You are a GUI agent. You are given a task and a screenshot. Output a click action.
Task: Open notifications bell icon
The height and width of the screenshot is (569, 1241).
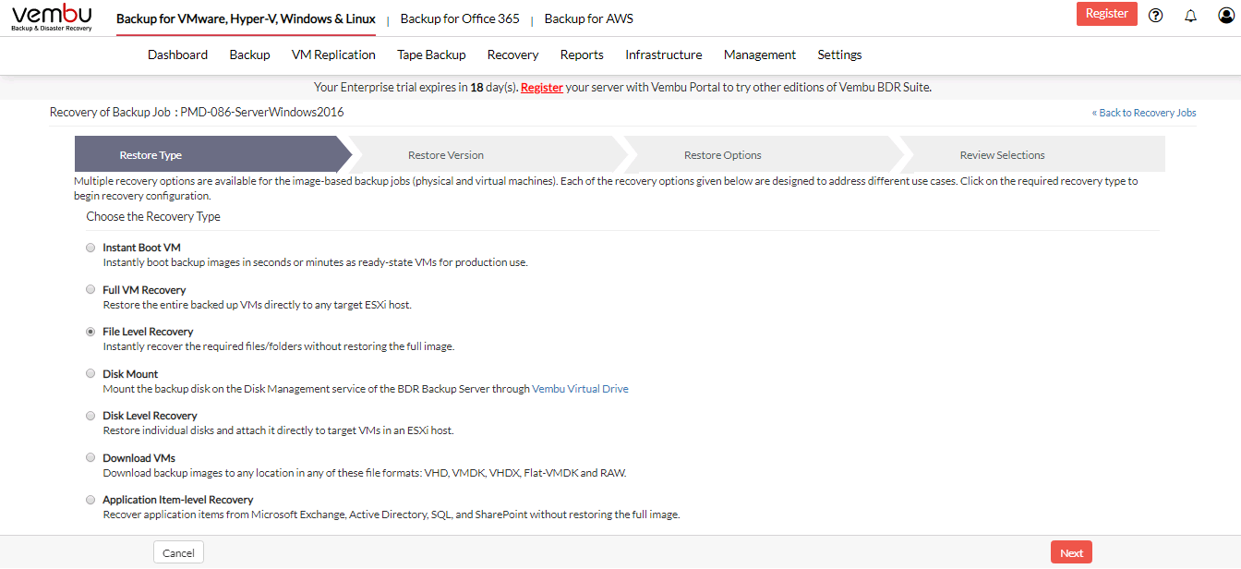point(1190,16)
